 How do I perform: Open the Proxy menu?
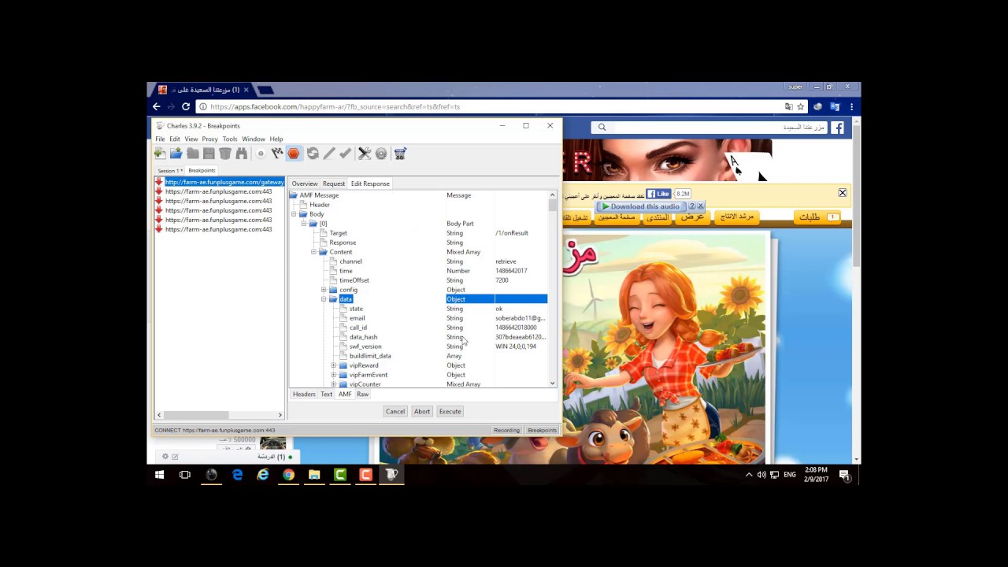(x=209, y=139)
